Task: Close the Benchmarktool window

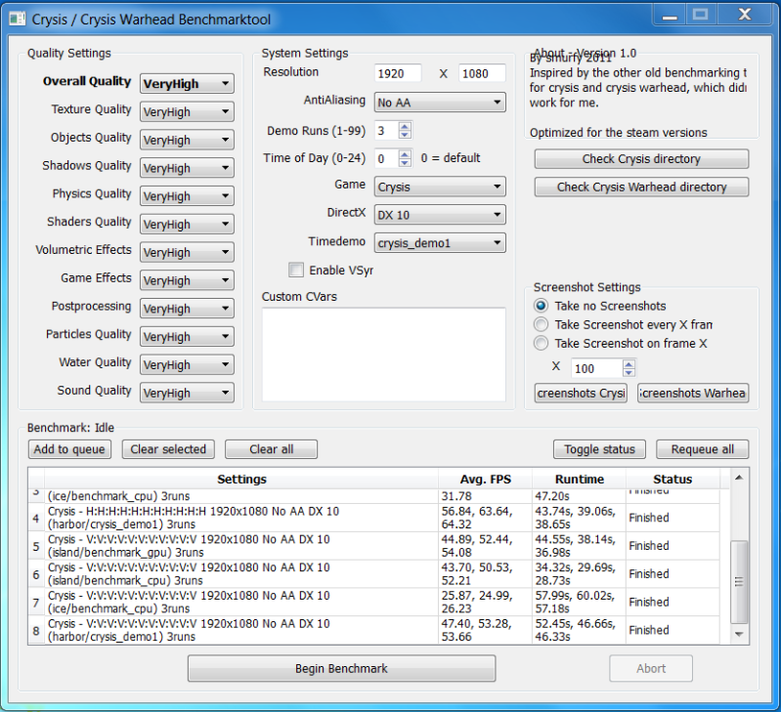Action: click(745, 16)
